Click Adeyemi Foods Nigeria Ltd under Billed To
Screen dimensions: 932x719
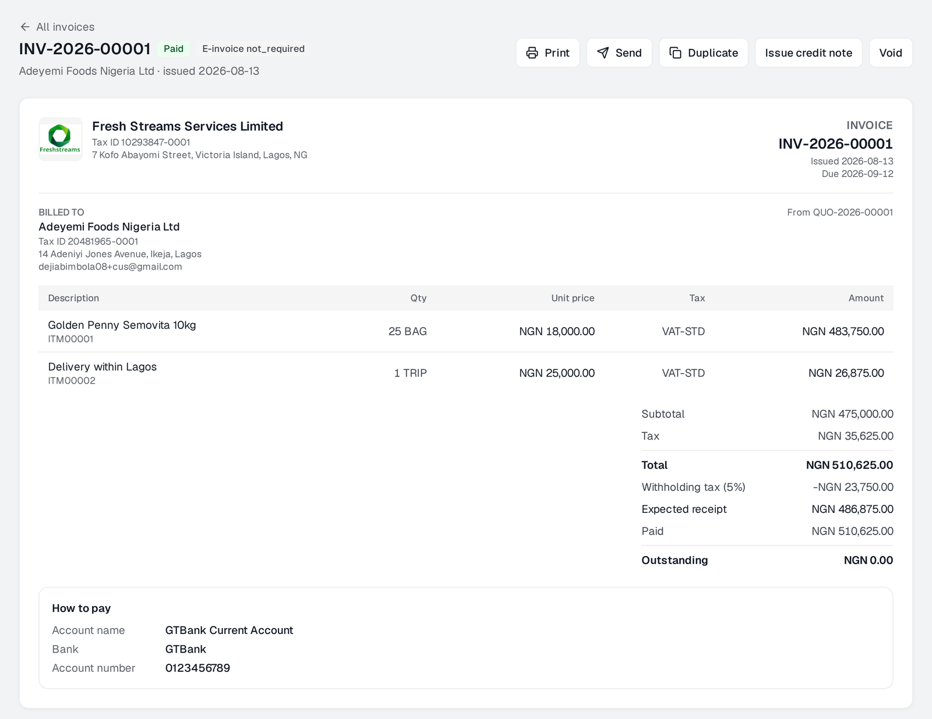[109, 227]
